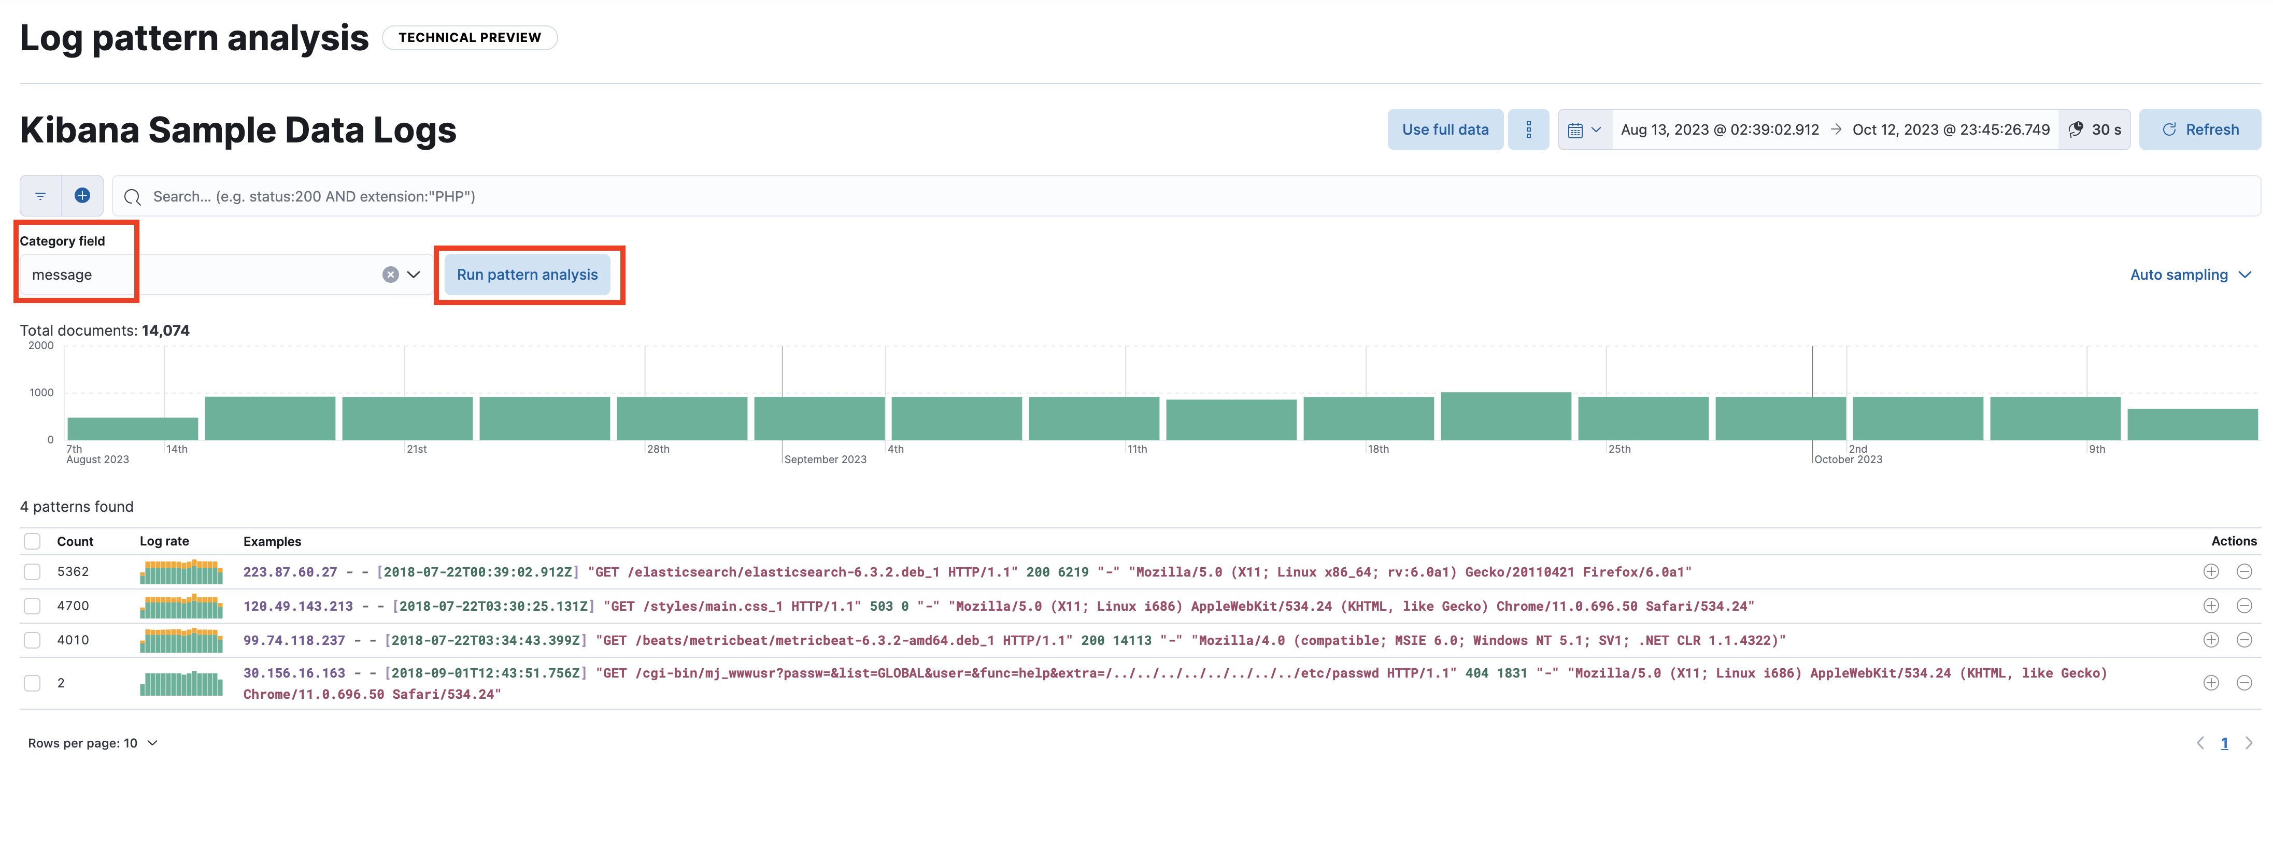Click the log rate sparkline for 4700 row
The width and height of the screenshot is (2273, 863).
[181, 606]
